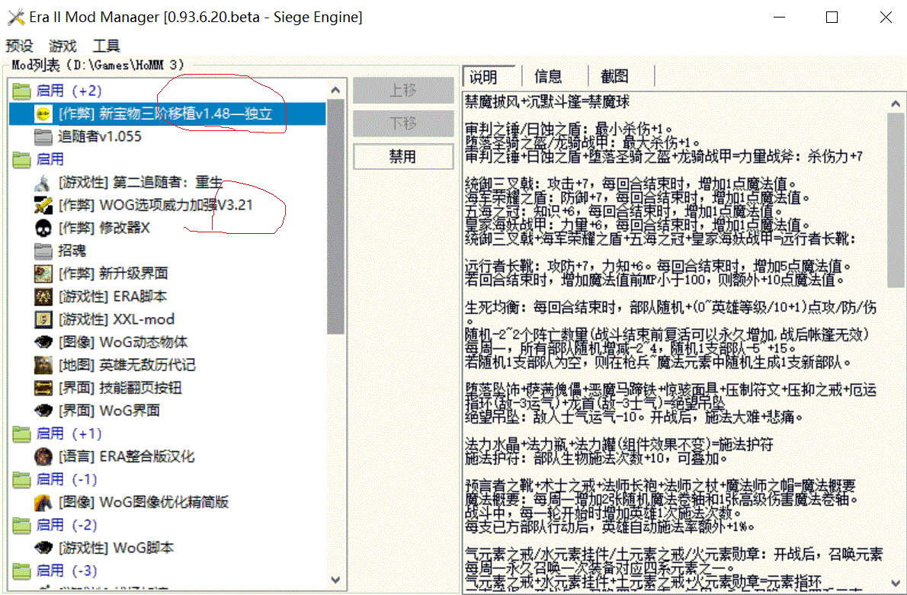
Task: Click the icon beside XXL-mod
Action: coord(43,320)
